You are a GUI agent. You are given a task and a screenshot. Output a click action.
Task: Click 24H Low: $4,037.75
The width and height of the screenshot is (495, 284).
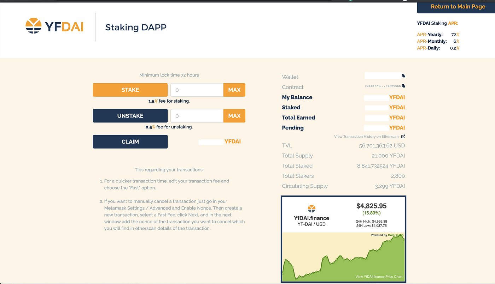point(371,226)
